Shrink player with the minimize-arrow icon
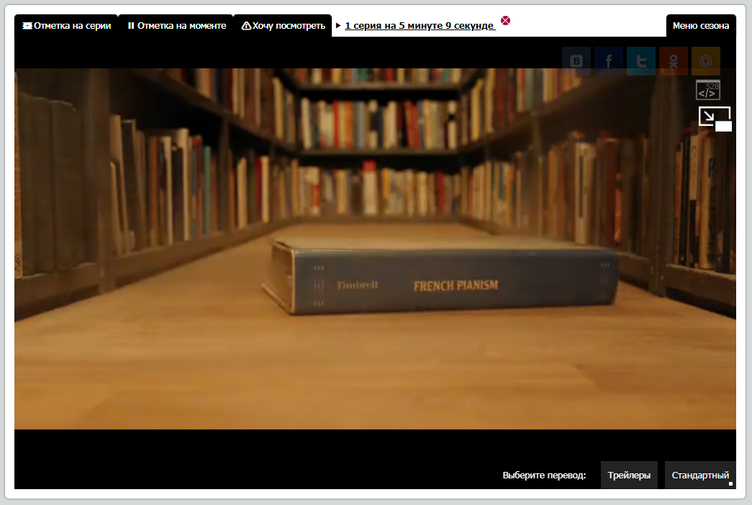Screen dimensions: 752x505 pyautogui.click(x=715, y=119)
